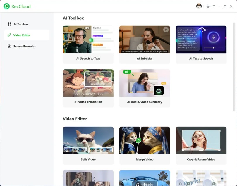Maximize the RecCloud window
This screenshot has height=186, width=237.
[x=225, y=6]
